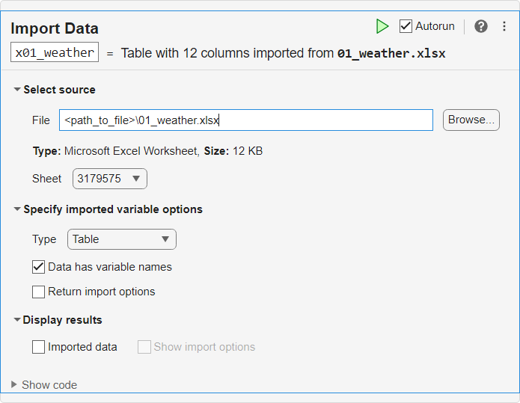Edit the x01_weather variable name box
520x403 pixels.
pos(55,53)
